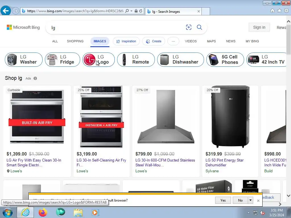291x218 pixels.
Task: Select the LG Remote suggestion chip
Action: (x=136, y=60)
